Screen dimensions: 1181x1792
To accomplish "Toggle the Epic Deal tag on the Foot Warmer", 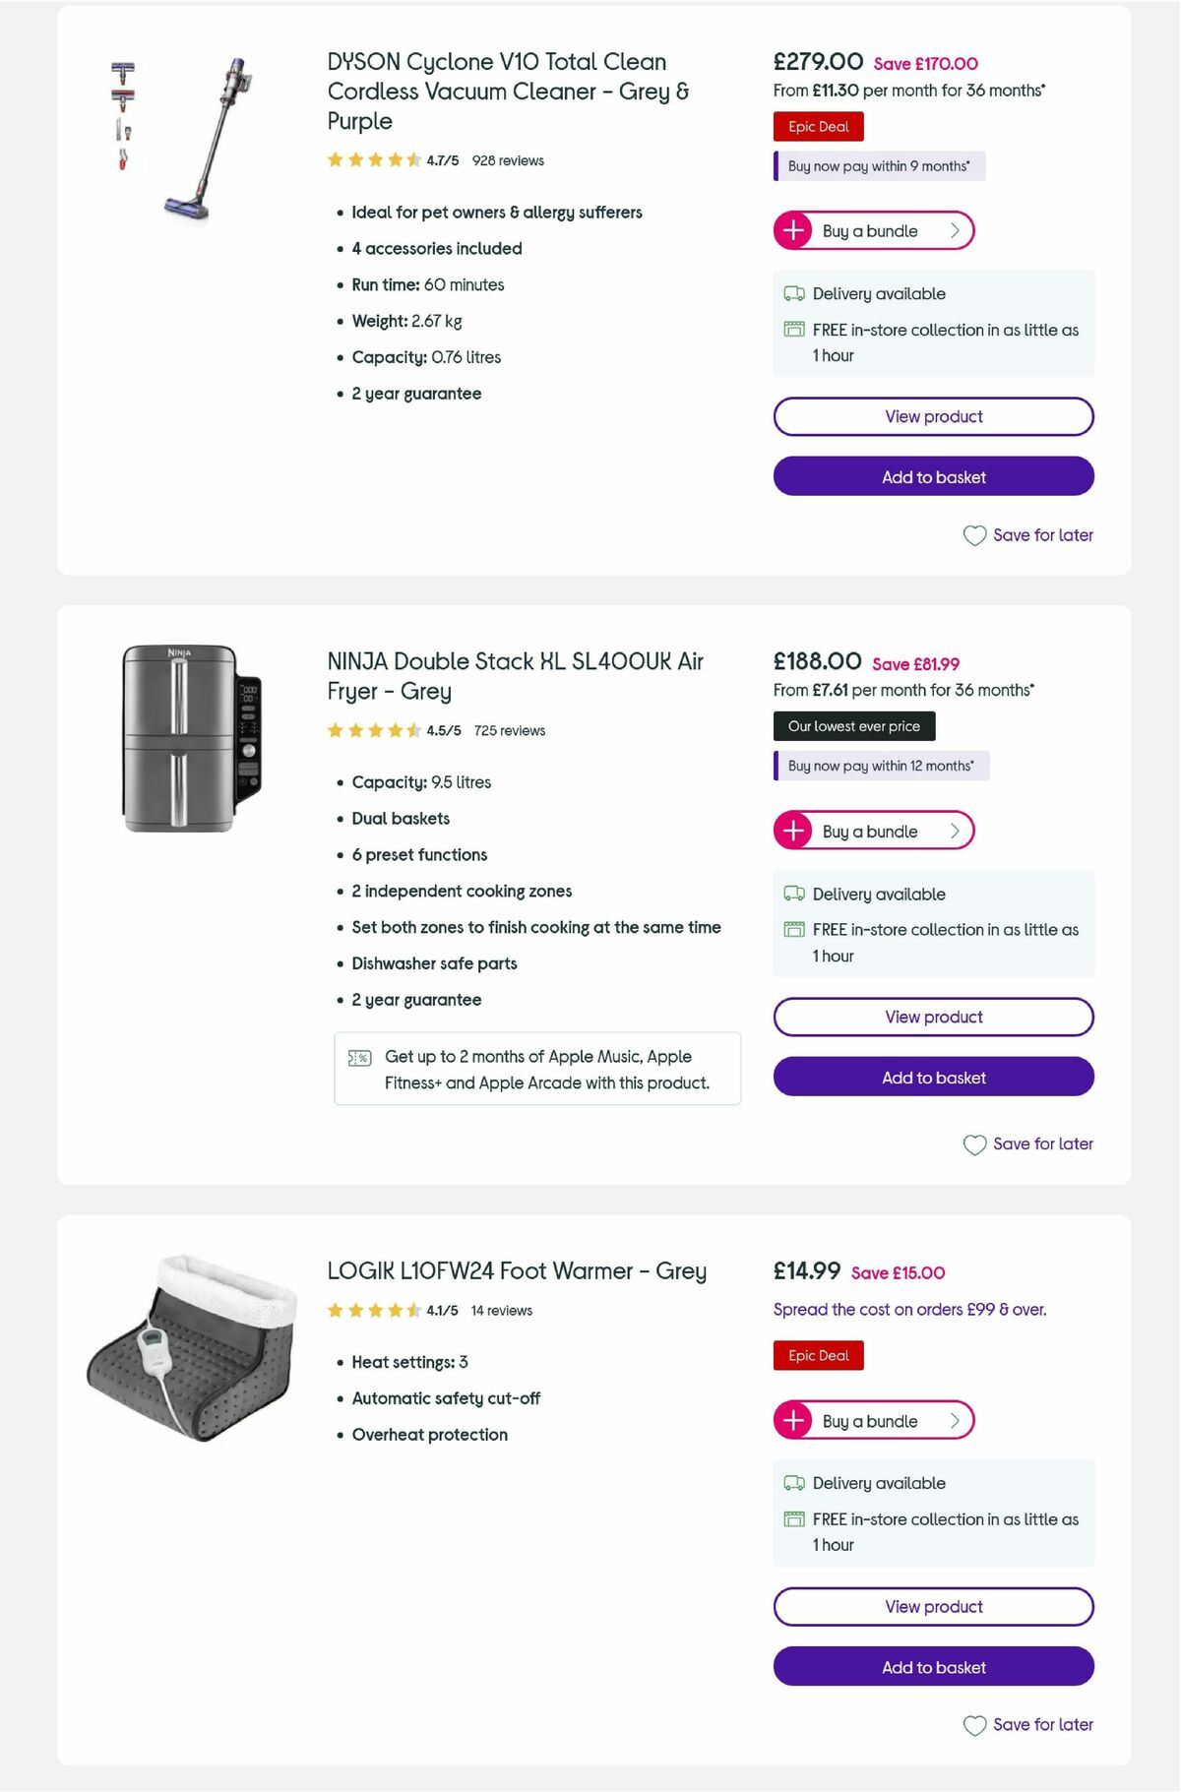I will (x=818, y=1355).
